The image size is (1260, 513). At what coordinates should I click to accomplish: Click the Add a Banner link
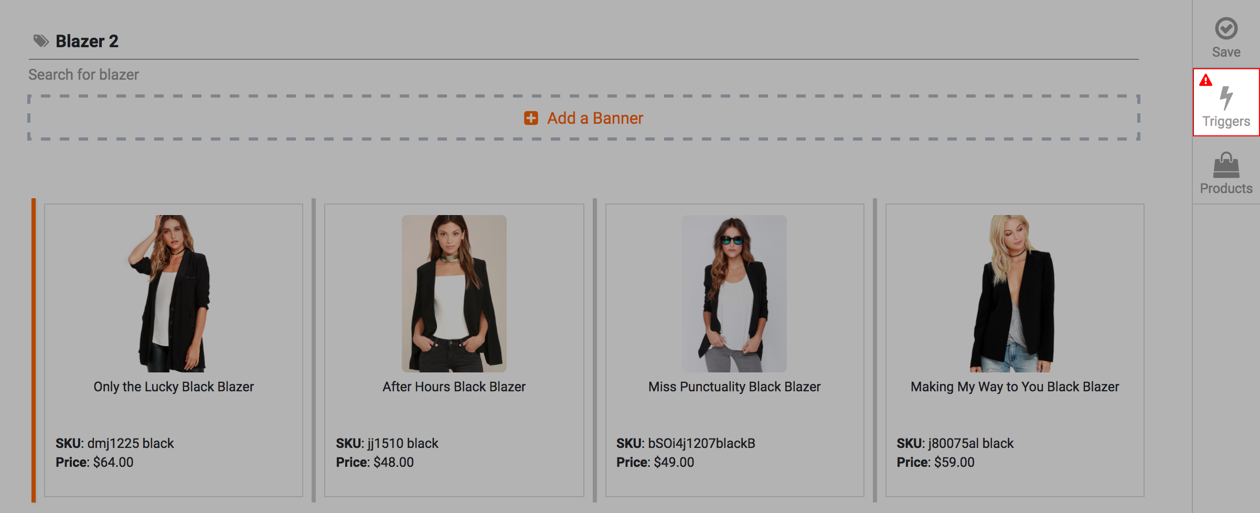coord(595,118)
